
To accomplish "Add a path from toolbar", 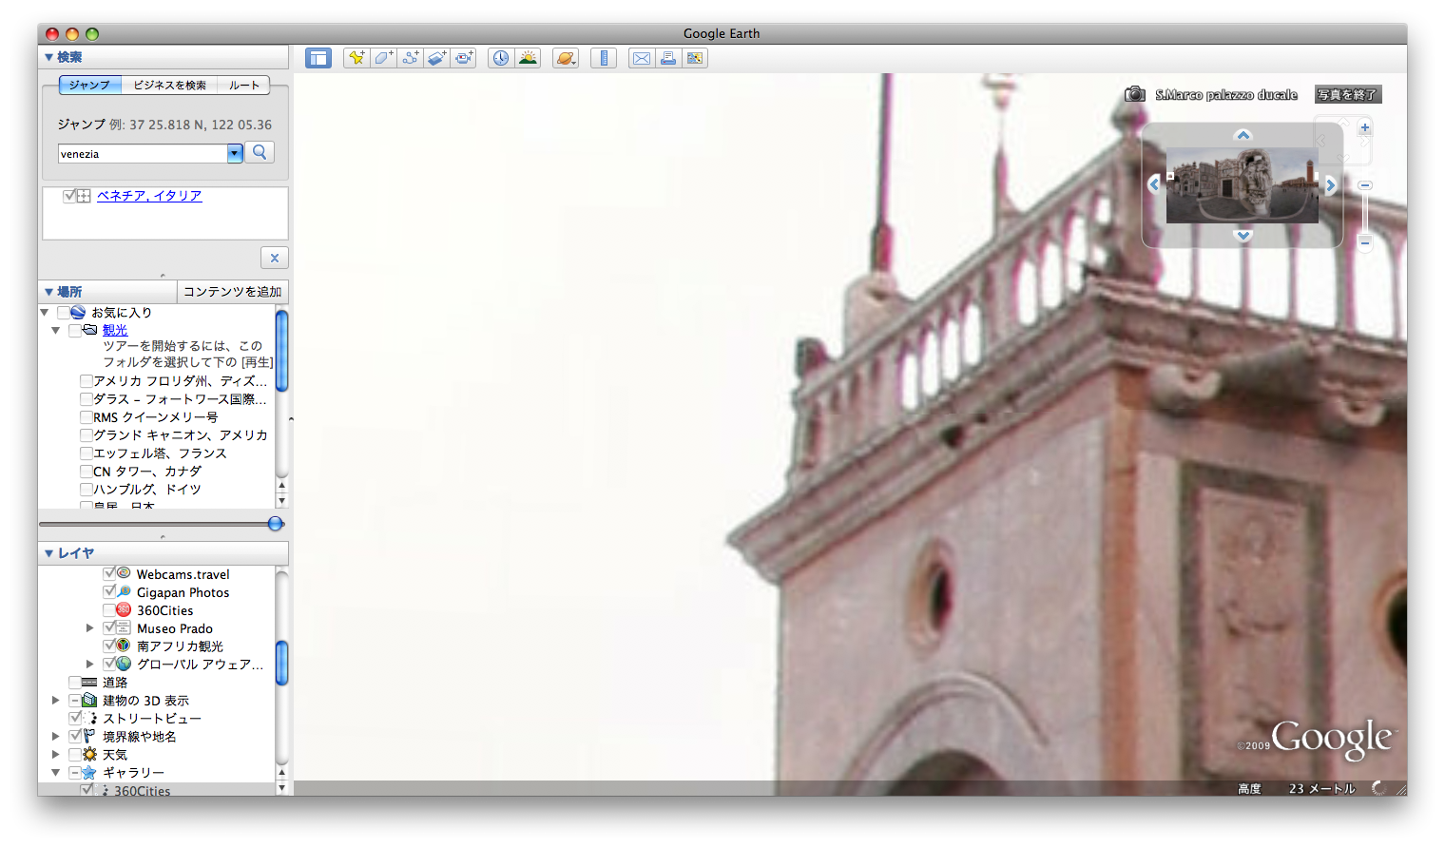I will (410, 58).
